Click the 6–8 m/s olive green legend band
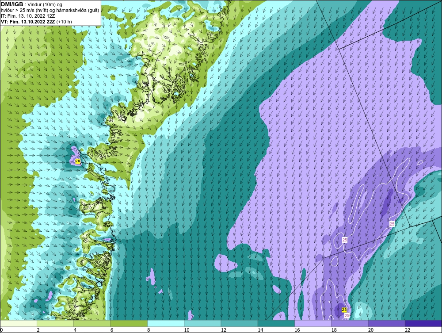 coord(129,323)
